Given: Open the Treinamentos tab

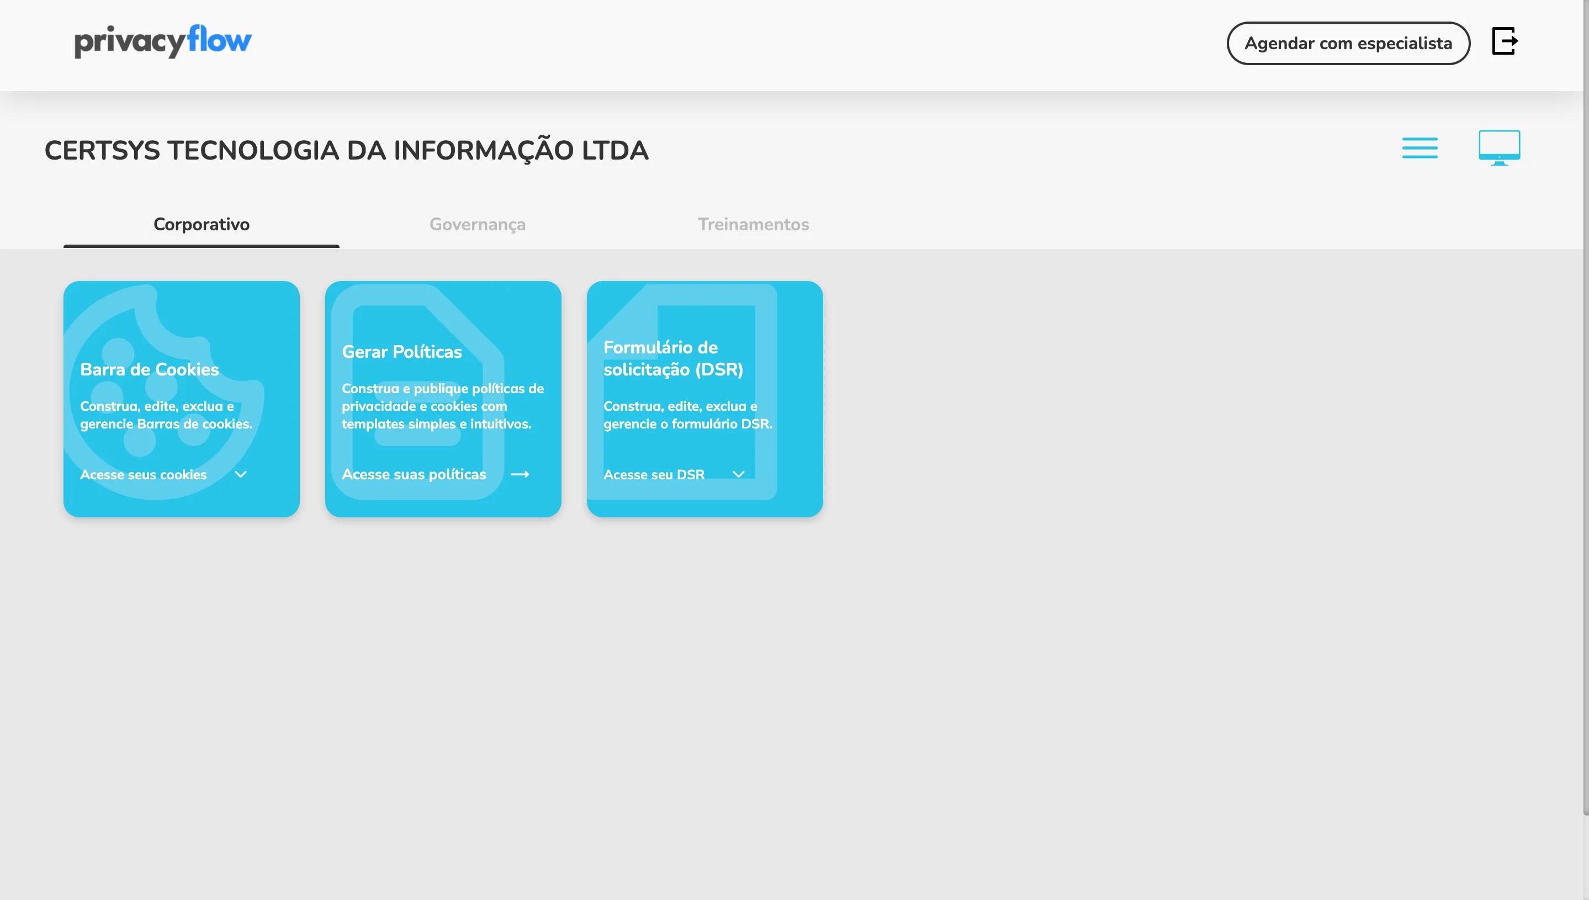Looking at the screenshot, I should 754,224.
